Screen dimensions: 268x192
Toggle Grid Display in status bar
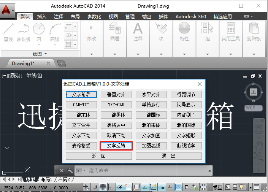point(103,187)
